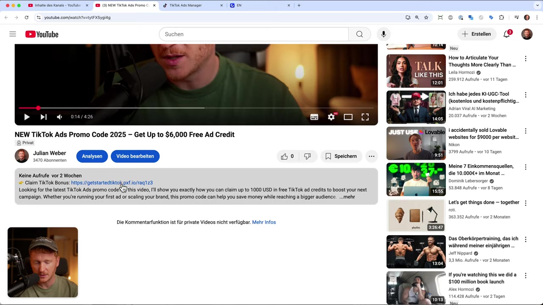This screenshot has width=543, height=305.
Task: Save the video to a playlist
Action: point(341,156)
